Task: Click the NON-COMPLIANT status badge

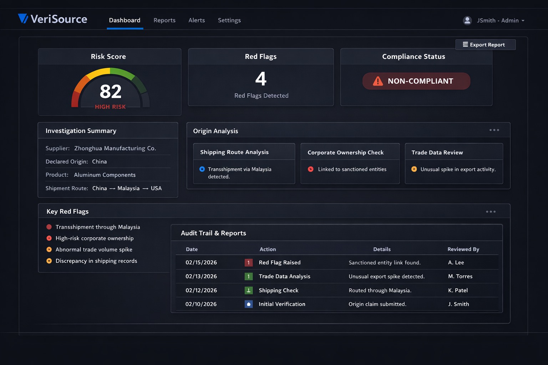Action: [x=416, y=81]
